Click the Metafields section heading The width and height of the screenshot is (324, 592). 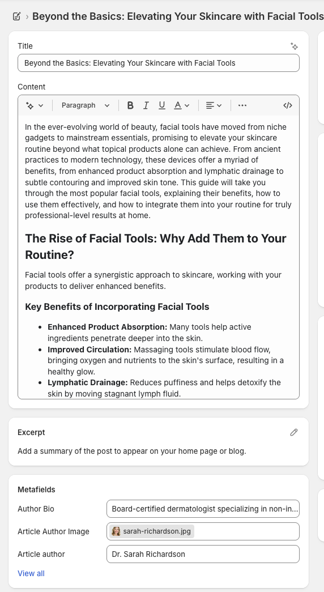coord(36,489)
